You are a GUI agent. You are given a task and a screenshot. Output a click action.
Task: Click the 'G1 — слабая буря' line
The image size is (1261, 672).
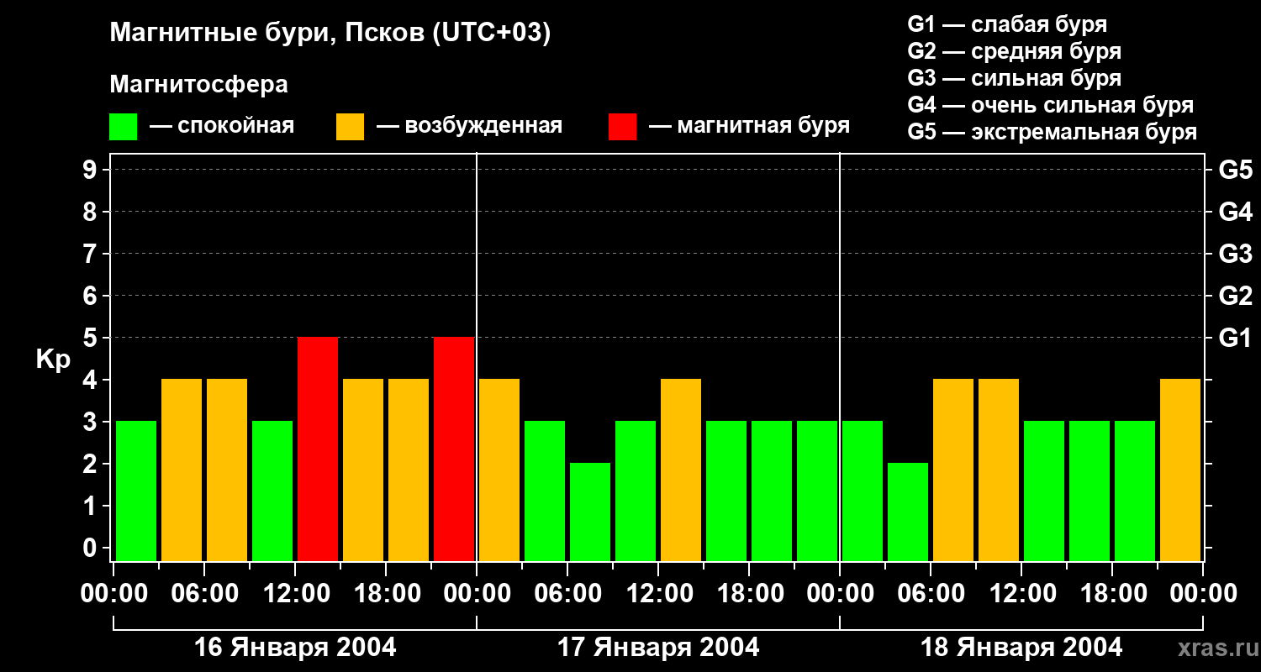(1007, 24)
